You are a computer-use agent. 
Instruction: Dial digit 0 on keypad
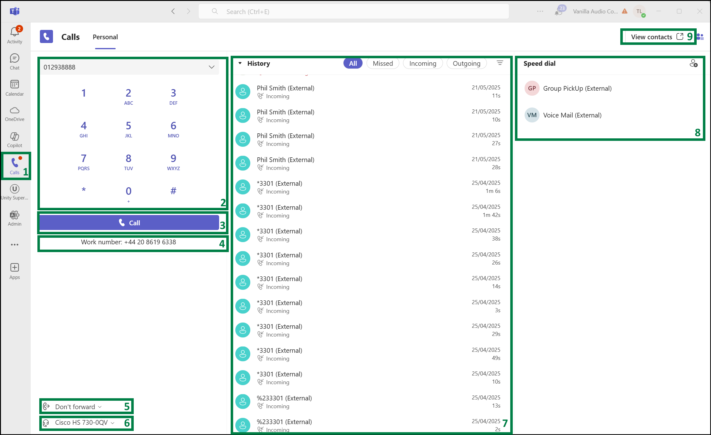[128, 194]
